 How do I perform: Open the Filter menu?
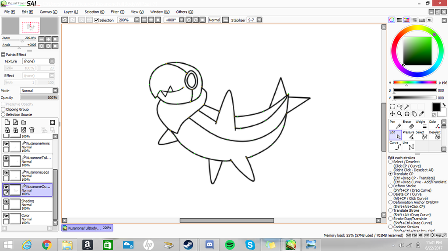point(117,12)
